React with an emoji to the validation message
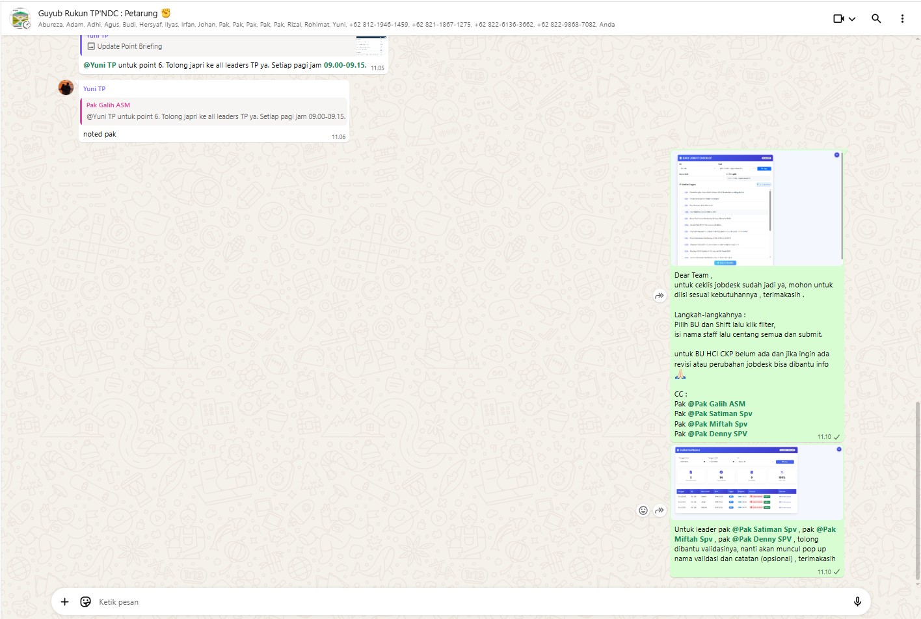921x619 pixels. point(643,511)
